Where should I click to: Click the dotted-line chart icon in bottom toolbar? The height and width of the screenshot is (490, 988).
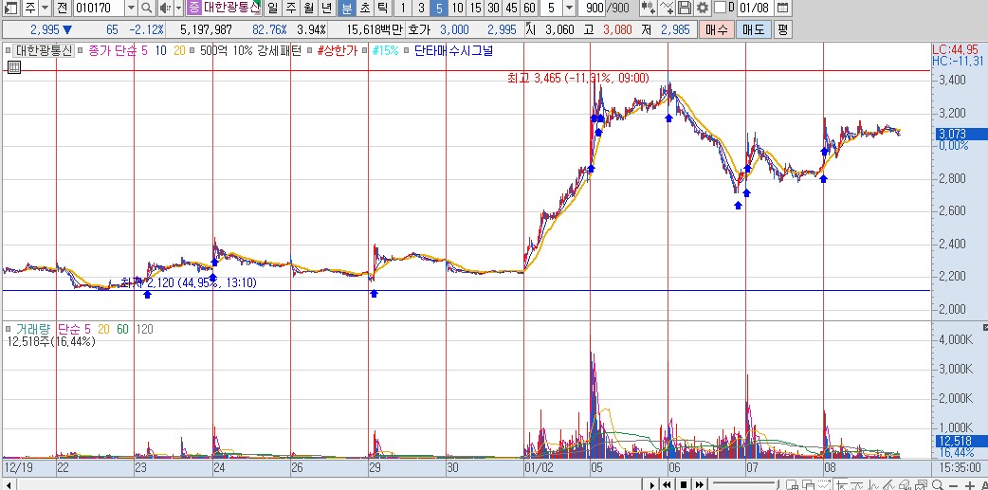[x=825, y=485]
